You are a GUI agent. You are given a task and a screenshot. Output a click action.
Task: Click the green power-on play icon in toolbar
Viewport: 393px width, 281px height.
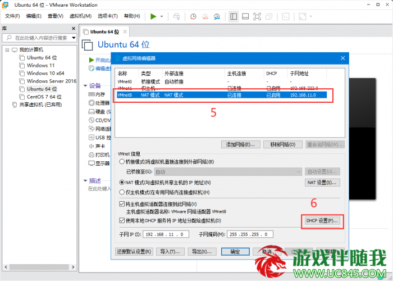(153, 16)
